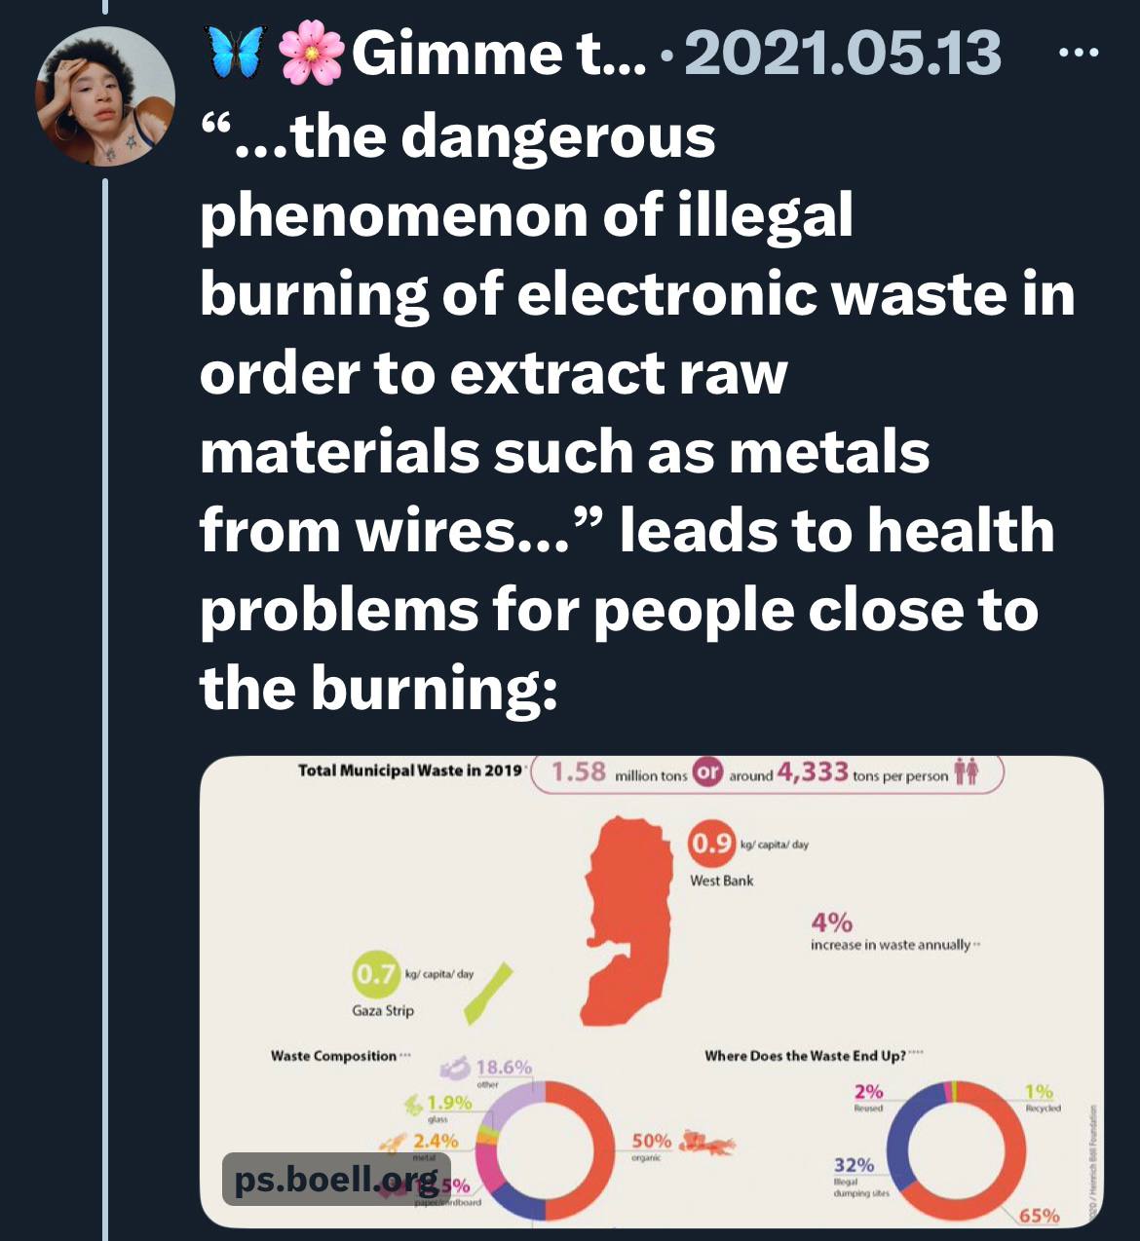
Task: Click the 'Where Does the Waste End Up?' donut chart
Action: 959,1147
